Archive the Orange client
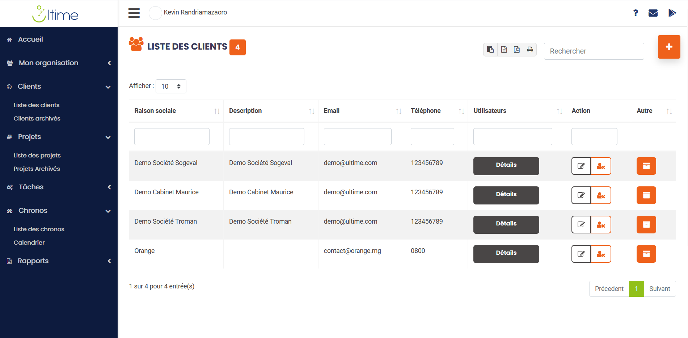The height and width of the screenshot is (338, 688). point(646,254)
